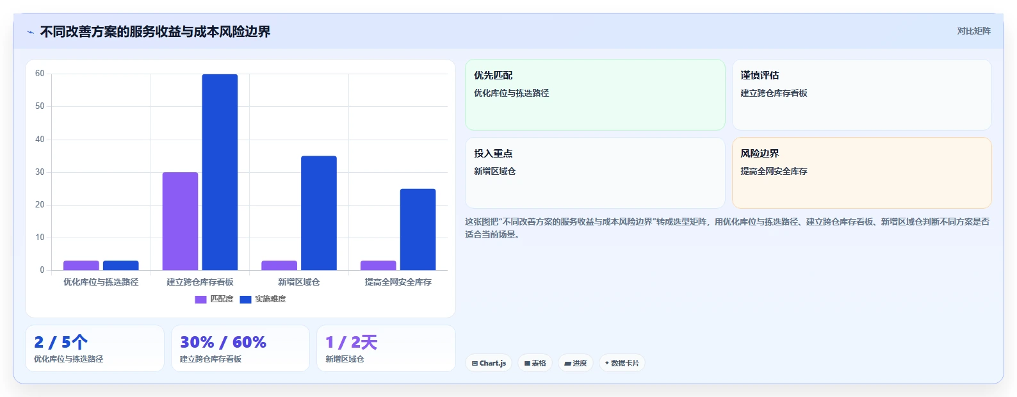Click the header icon beside the title
Viewport: 1017px width, 397px height.
(x=30, y=32)
